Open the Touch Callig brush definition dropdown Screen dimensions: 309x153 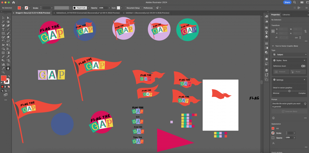click(88, 8)
